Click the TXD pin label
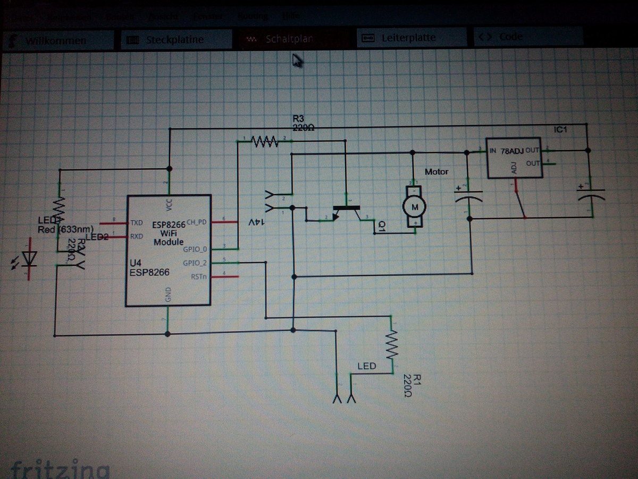The width and height of the screenshot is (638, 479). click(x=136, y=222)
